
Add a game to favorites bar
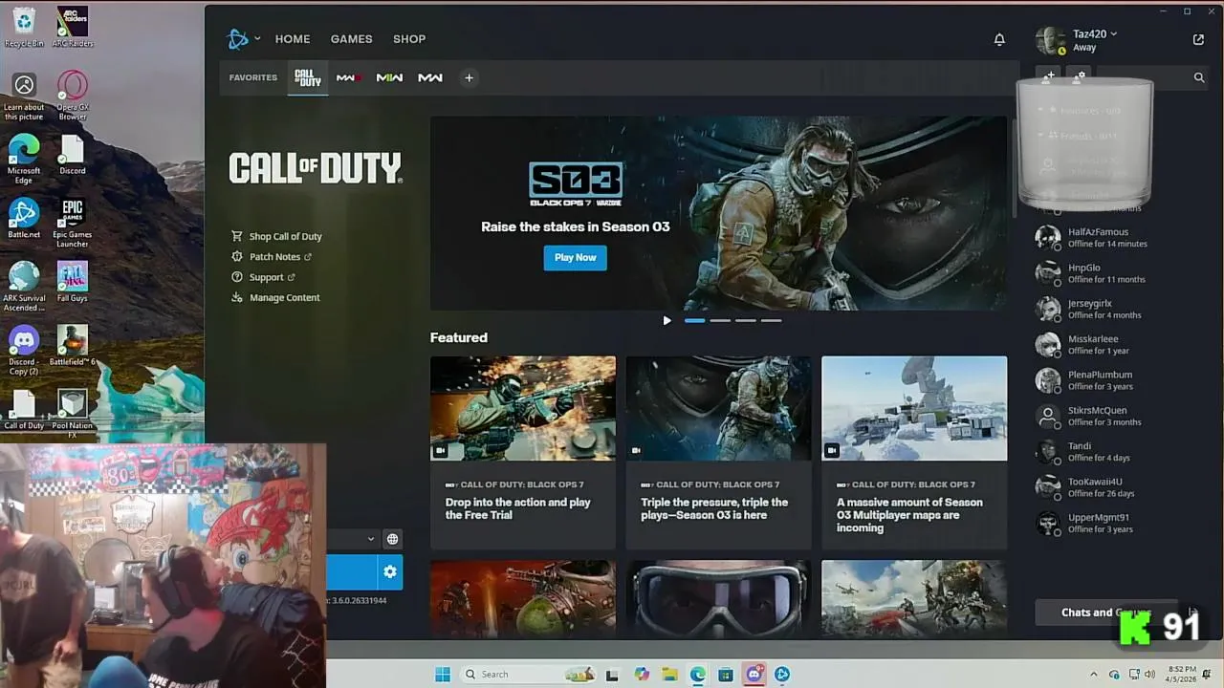(469, 78)
